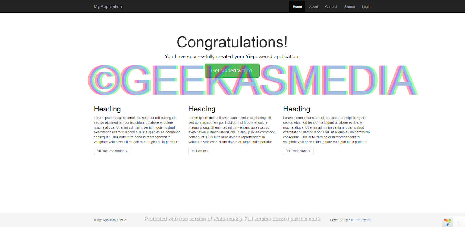Viewport: 465px width, 227px height.
Task: Click the Heading above Yii Forum
Action: tap(202, 109)
